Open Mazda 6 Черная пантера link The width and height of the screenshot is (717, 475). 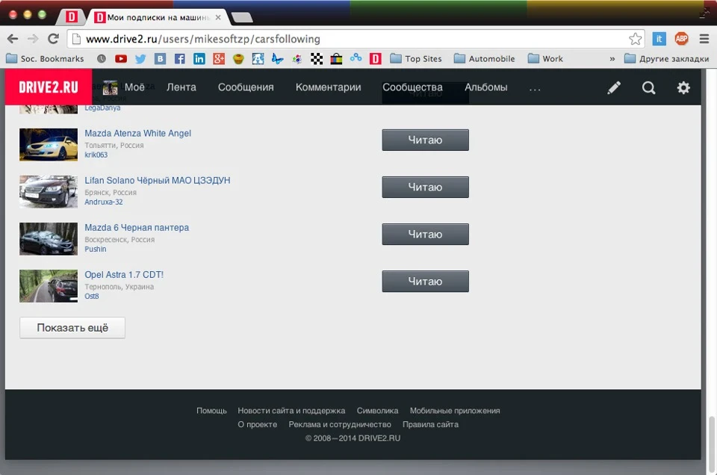pos(137,227)
